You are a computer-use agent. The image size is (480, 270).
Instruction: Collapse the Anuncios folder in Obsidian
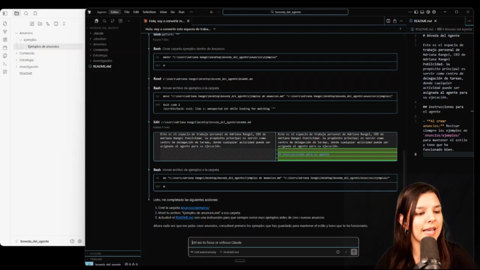(x=16, y=33)
